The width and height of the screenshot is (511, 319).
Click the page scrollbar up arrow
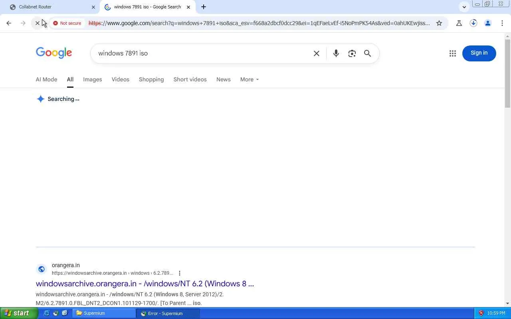click(x=508, y=36)
